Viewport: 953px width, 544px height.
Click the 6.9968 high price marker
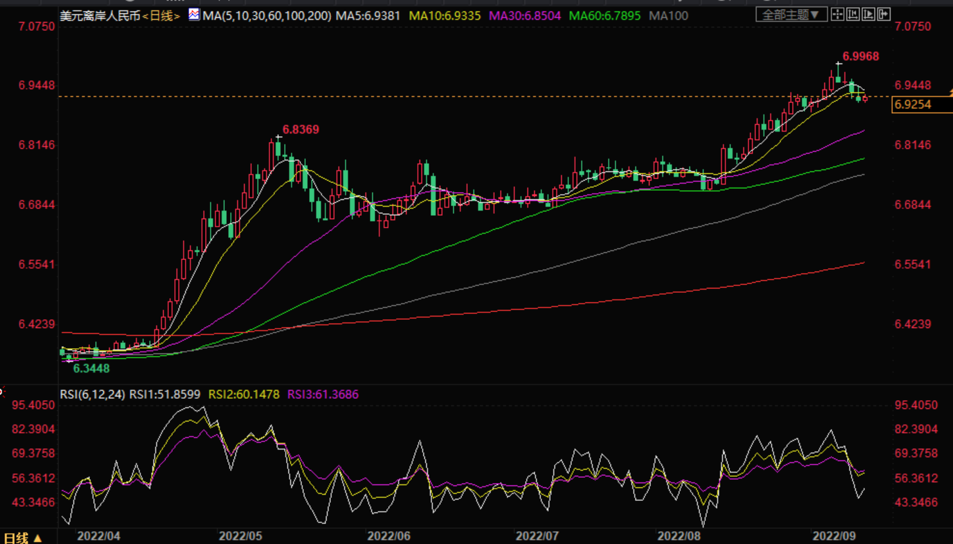(860, 57)
